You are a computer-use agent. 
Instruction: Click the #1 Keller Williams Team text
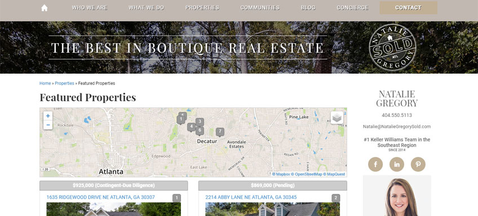tap(397, 142)
